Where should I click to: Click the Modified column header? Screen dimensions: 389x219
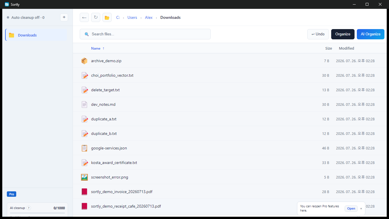click(347, 48)
